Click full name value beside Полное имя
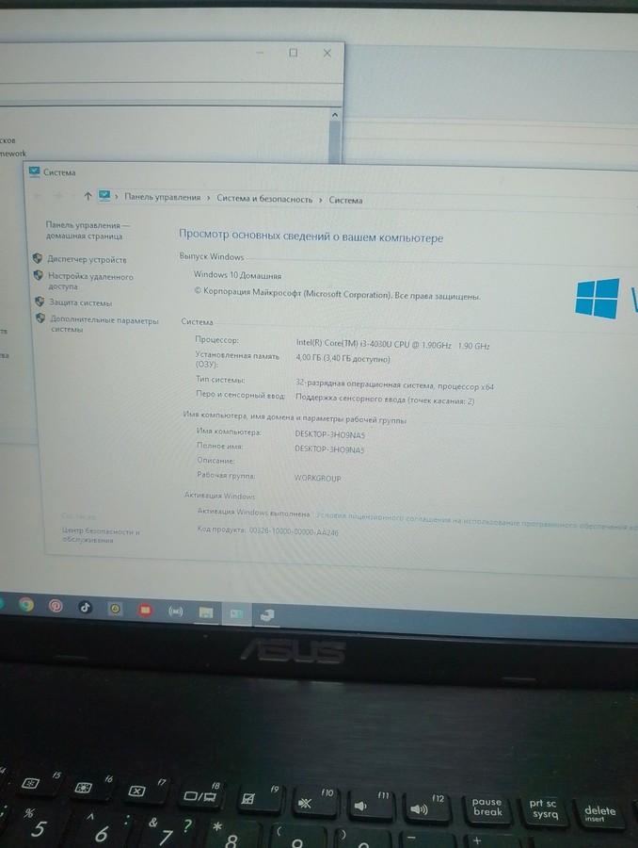The image size is (638, 848). (329, 448)
